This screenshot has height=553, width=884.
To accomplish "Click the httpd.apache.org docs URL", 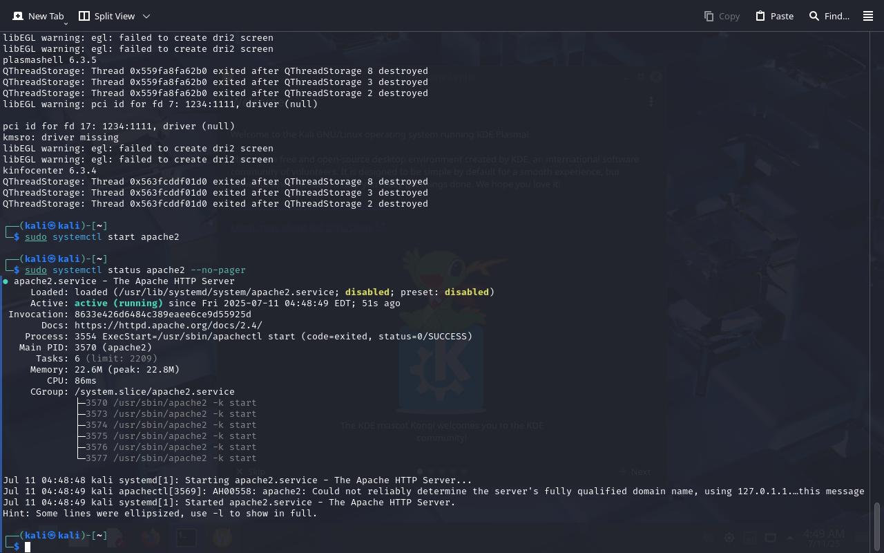I will tap(169, 326).
